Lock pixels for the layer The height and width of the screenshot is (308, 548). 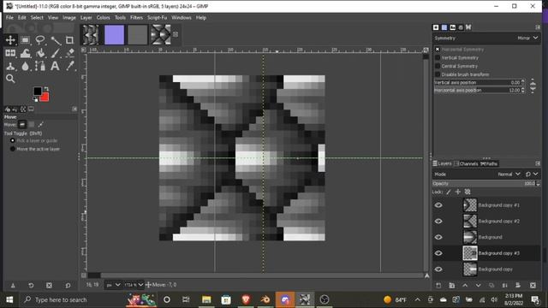point(449,192)
